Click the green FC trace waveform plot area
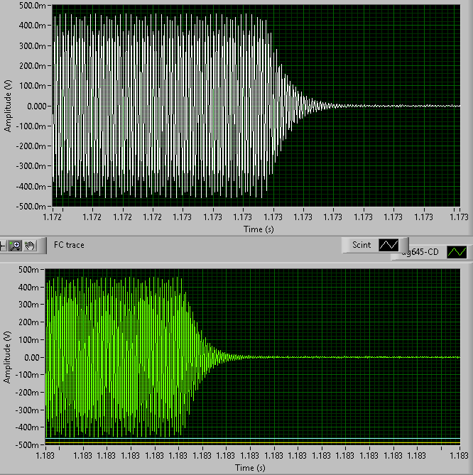This screenshot has height=475, width=473. pyautogui.click(x=253, y=357)
